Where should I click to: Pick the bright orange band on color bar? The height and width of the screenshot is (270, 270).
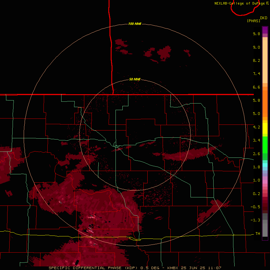[x=265, y=104]
